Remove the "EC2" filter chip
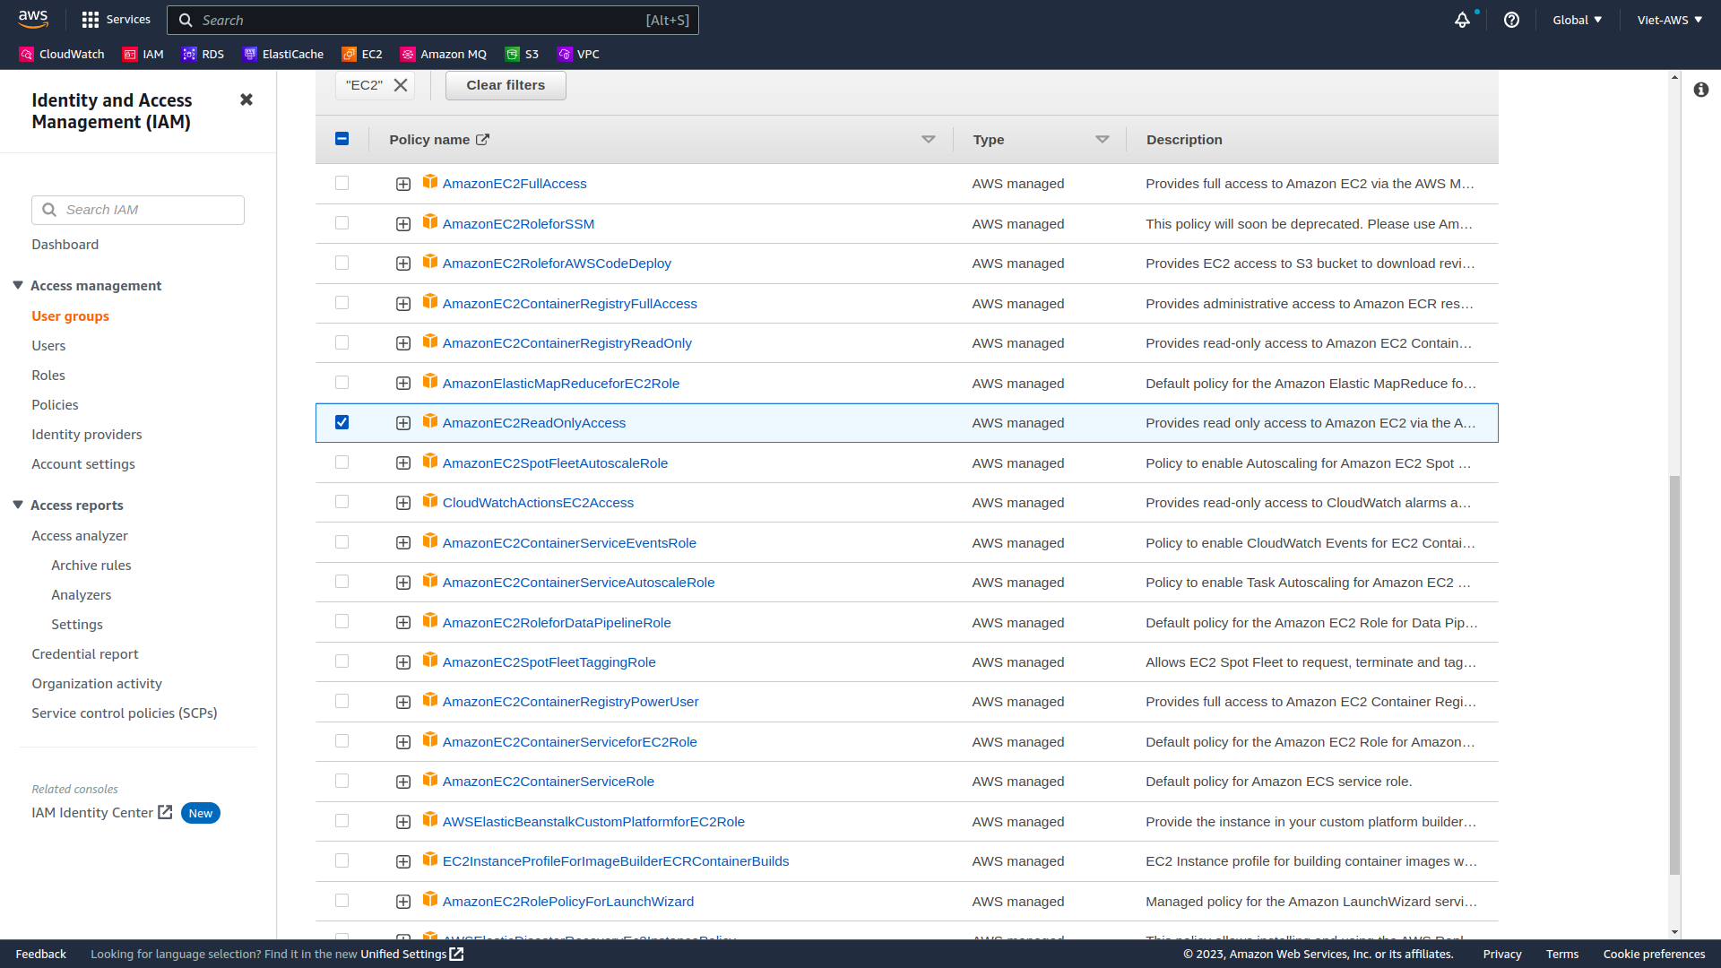Viewport: 1721px width, 968px height. 401,85
